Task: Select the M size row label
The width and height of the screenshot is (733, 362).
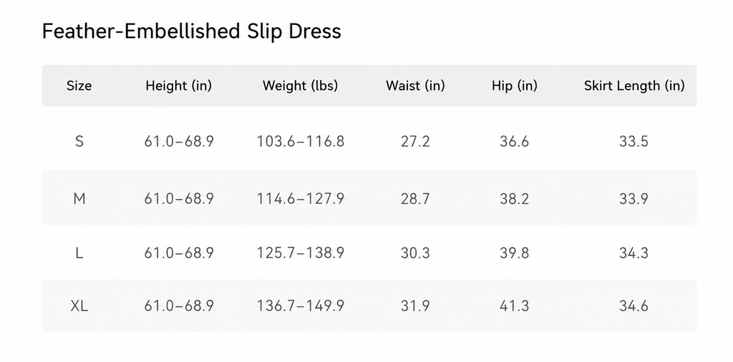Action: pos(79,199)
